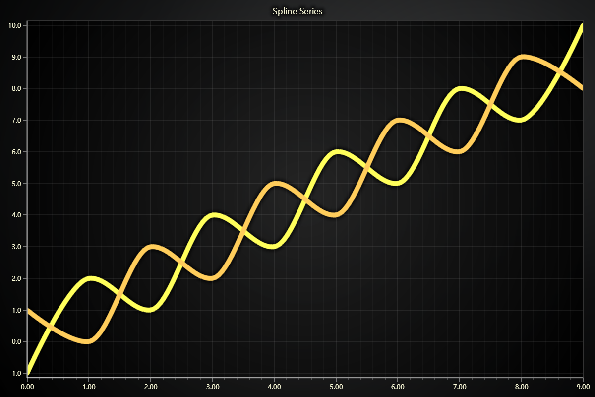Select the Y-axis label -1.0
This screenshot has width=595, height=397.
[x=15, y=373]
